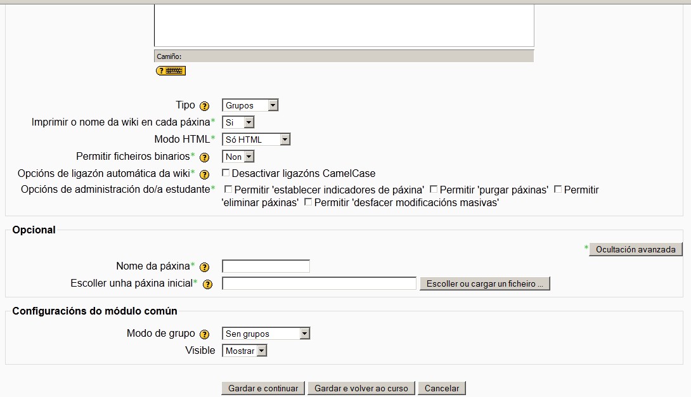The width and height of the screenshot is (691, 397).
Task: Expand the Modo HTML dropdown
Action: [256, 140]
